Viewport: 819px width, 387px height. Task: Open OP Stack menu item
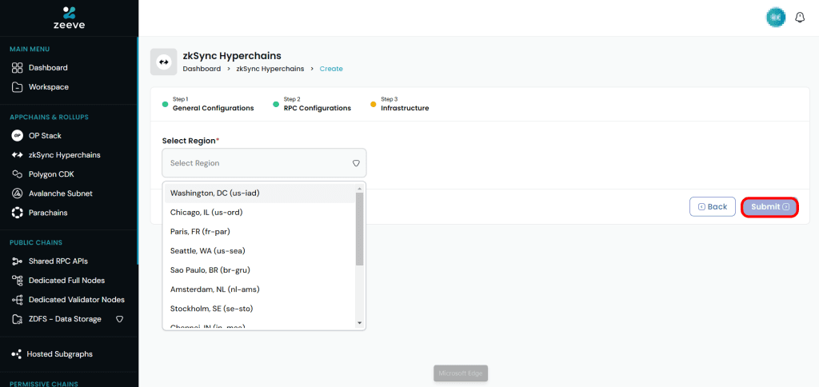click(x=45, y=136)
